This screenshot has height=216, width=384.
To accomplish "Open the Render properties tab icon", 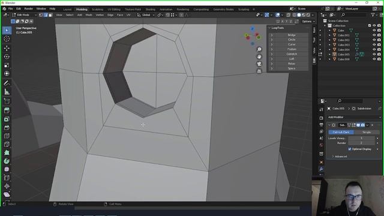I will 322,118.
